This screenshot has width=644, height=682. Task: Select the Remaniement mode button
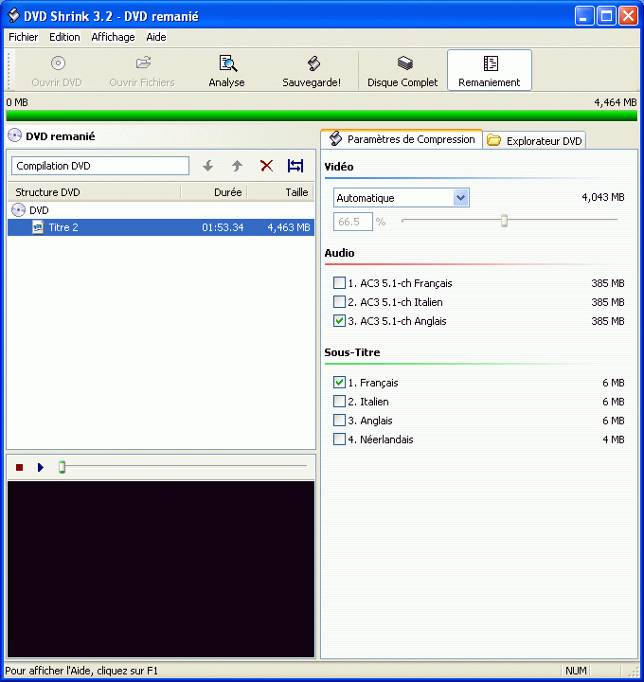[490, 70]
